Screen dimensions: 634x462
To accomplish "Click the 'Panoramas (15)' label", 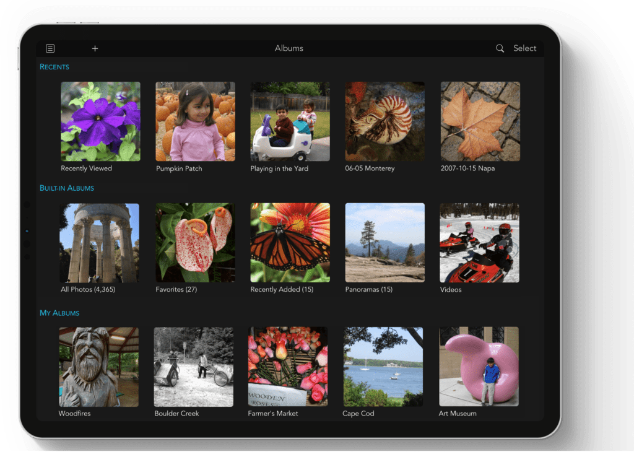I will pos(369,290).
